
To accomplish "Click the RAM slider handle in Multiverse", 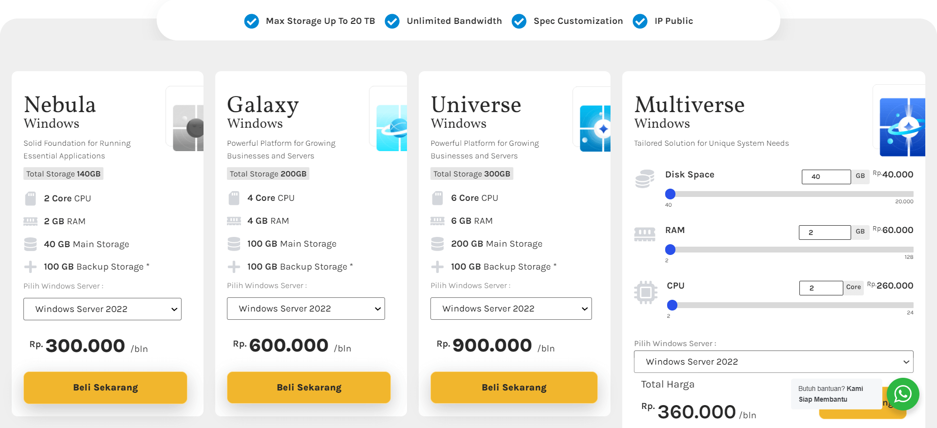I will tap(671, 250).
